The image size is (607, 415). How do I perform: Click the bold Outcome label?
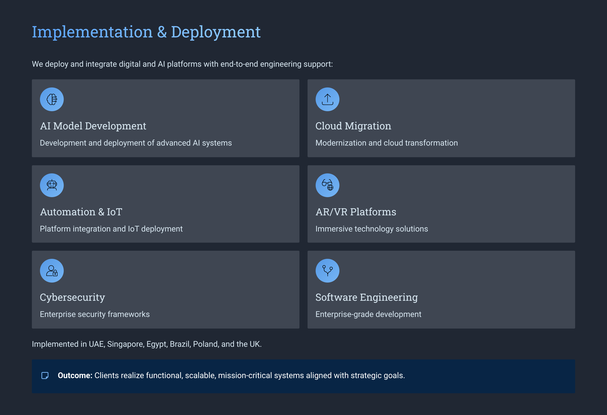75,376
